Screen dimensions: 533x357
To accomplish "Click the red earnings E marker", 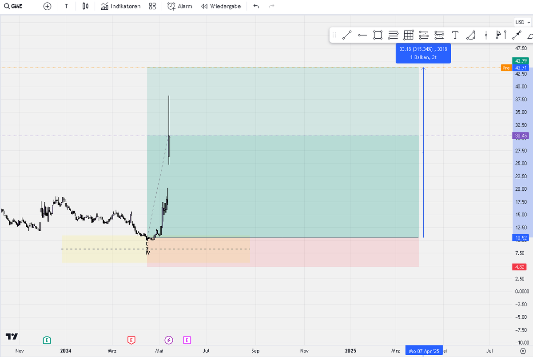I will 131,340.
